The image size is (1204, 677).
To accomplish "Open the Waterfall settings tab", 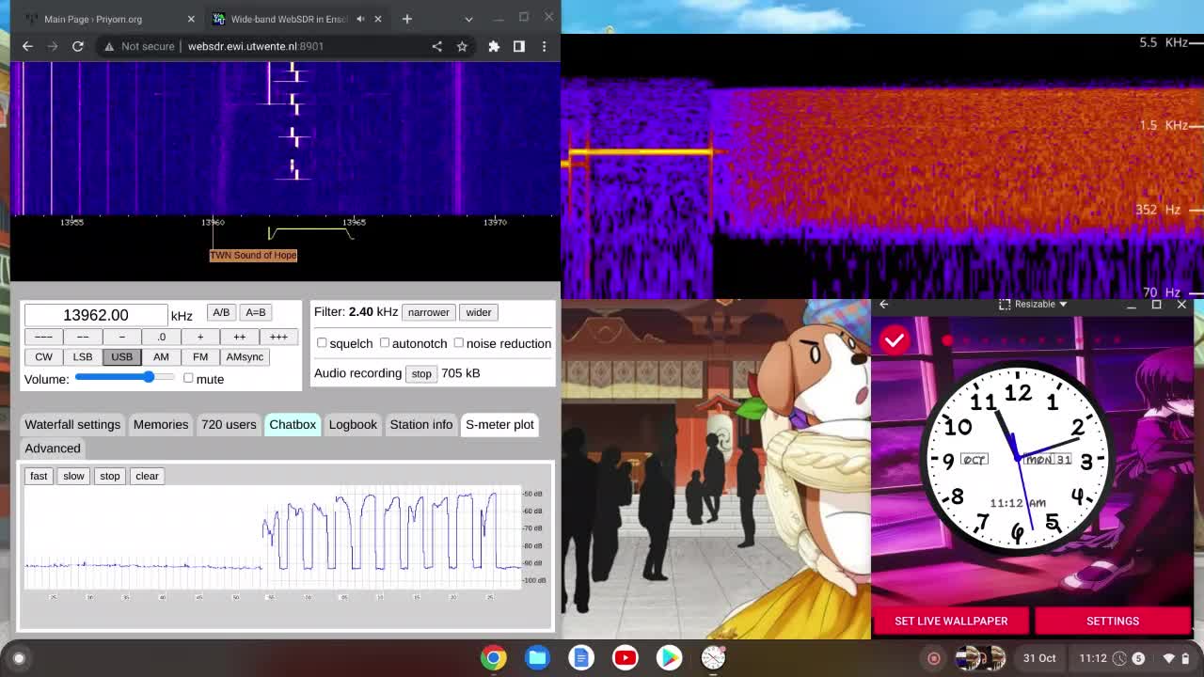I will pos(72,424).
